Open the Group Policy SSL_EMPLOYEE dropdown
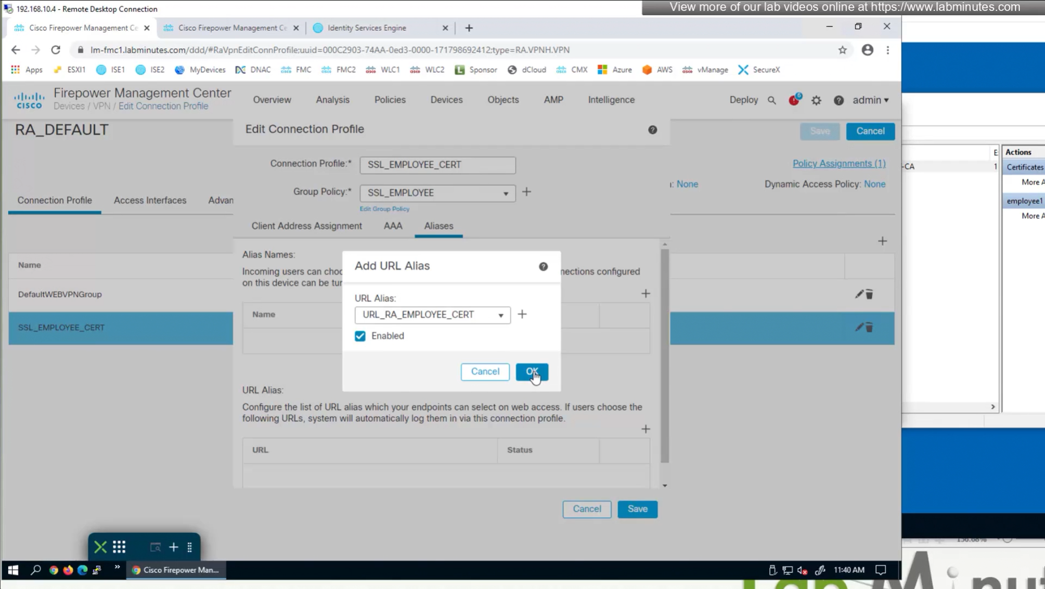This screenshot has width=1045, height=589. [437, 193]
